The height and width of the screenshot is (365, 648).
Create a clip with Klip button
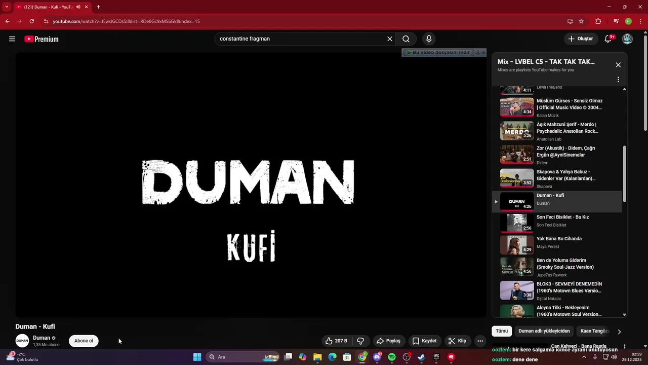click(457, 341)
